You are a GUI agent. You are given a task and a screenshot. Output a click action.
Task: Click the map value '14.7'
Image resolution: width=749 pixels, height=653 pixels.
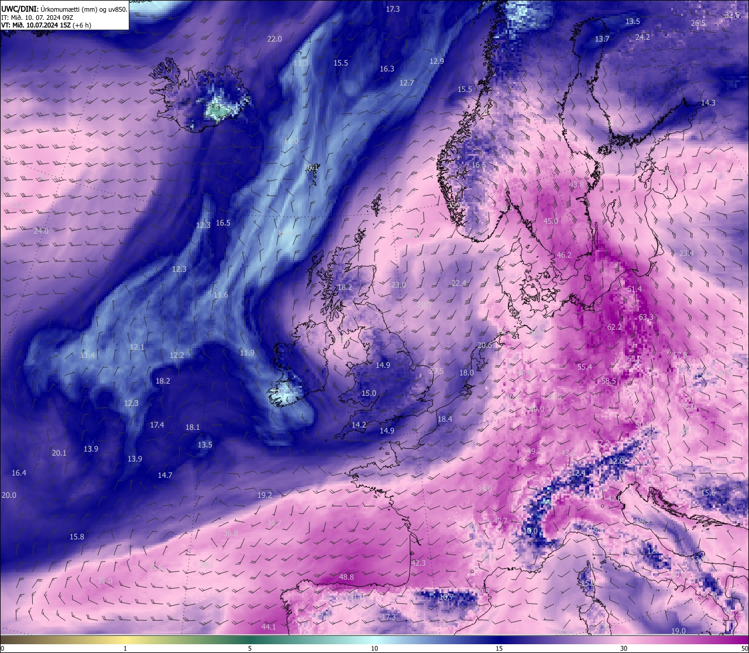coord(165,476)
